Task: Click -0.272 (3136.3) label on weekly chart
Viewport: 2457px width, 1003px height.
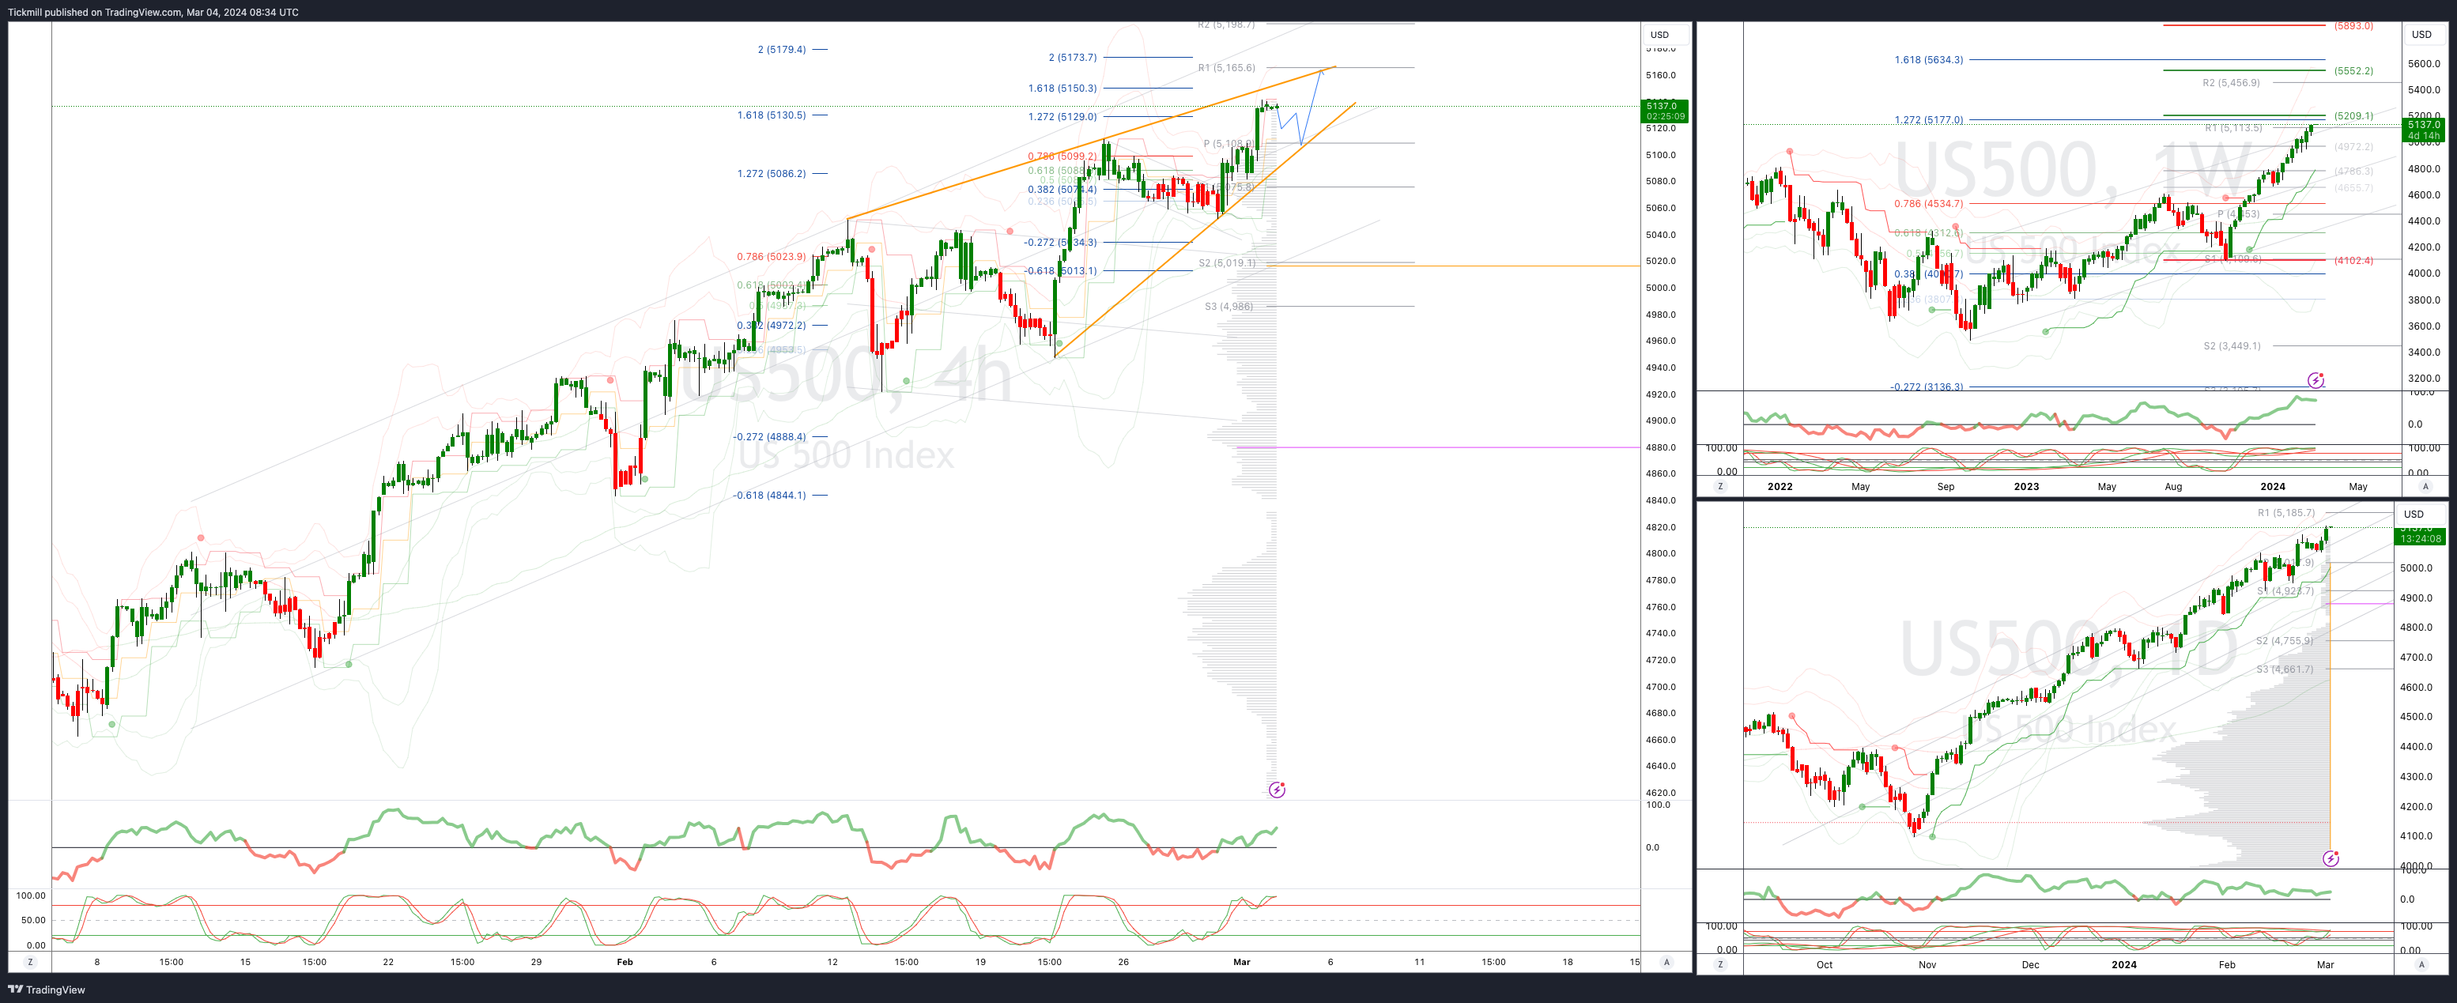Action: point(1927,387)
